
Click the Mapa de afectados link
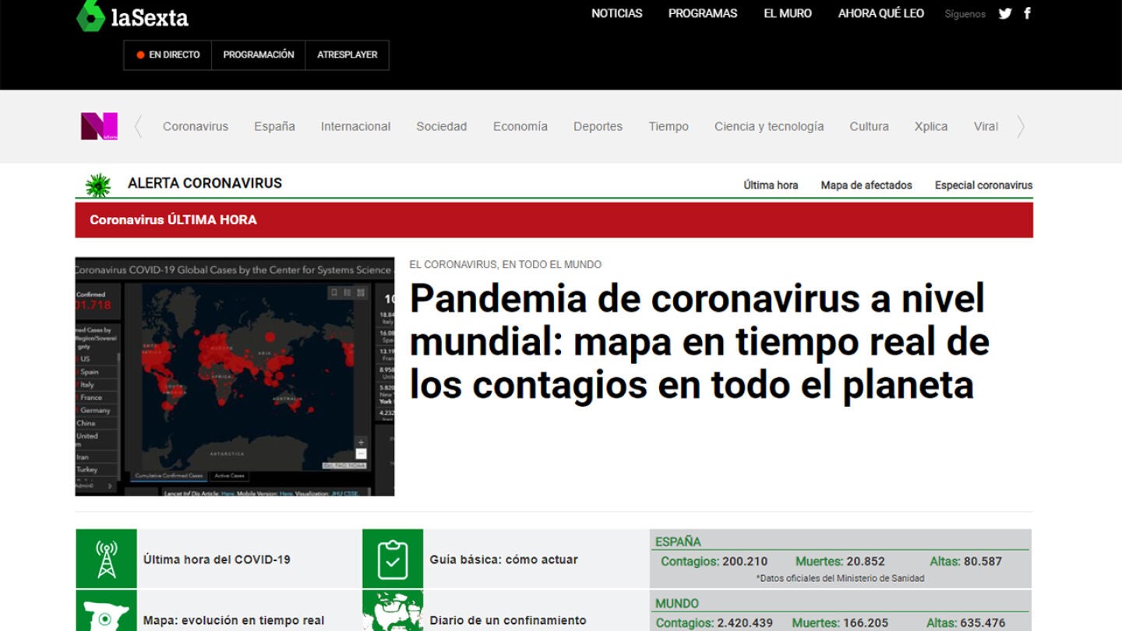point(866,185)
